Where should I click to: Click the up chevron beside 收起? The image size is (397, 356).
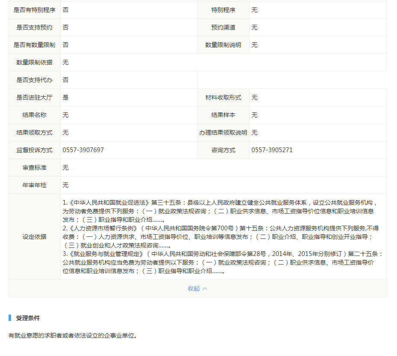tap(205, 288)
